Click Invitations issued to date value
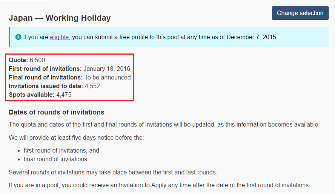This screenshot has width=335, height=194. [92, 86]
